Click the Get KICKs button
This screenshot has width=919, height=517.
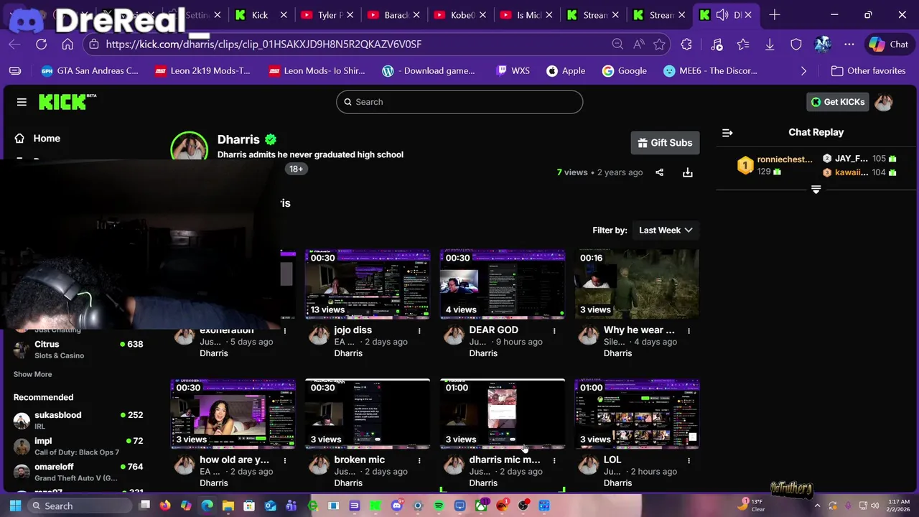pos(837,102)
